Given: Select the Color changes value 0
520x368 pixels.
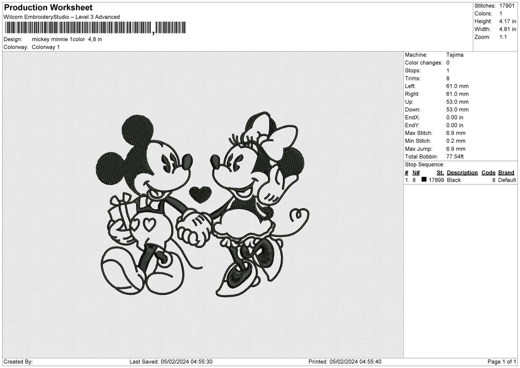Looking at the screenshot, I should click(x=448, y=62).
